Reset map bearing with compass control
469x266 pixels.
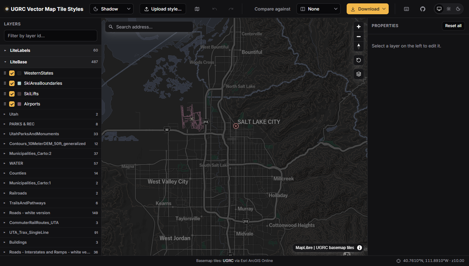pos(359,46)
